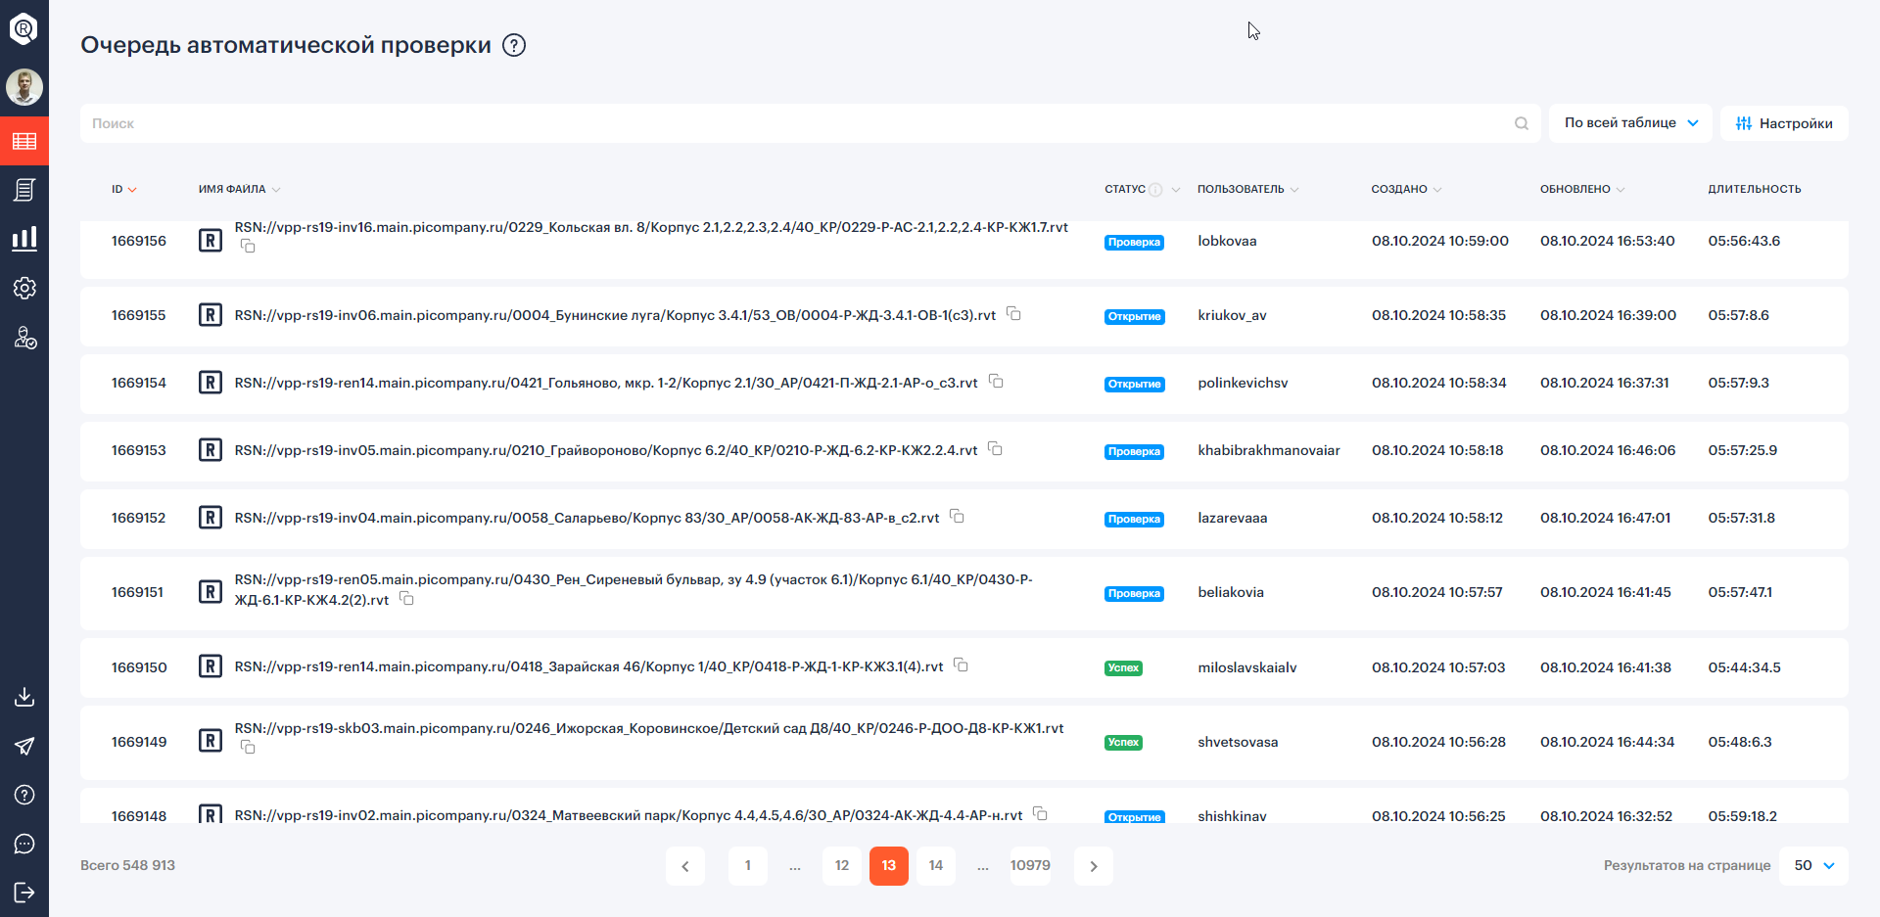Copy file path of row 1669148
Viewport: 1880px width, 917px height.
tap(1041, 814)
